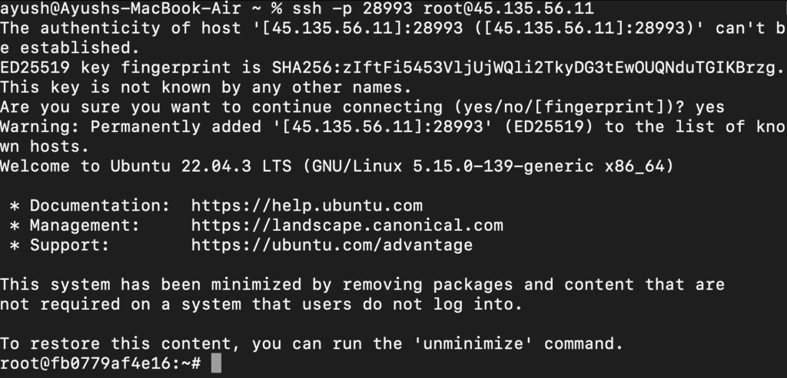
Task: Click the SHA256 key fingerprint string
Action: click(527, 67)
